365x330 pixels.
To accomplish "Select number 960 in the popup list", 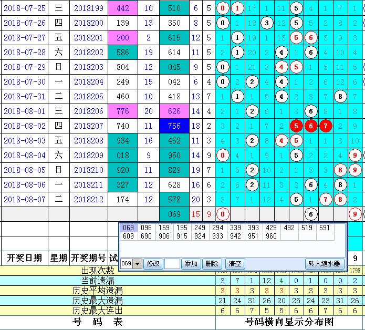I will pyautogui.click(x=272, y=236).
